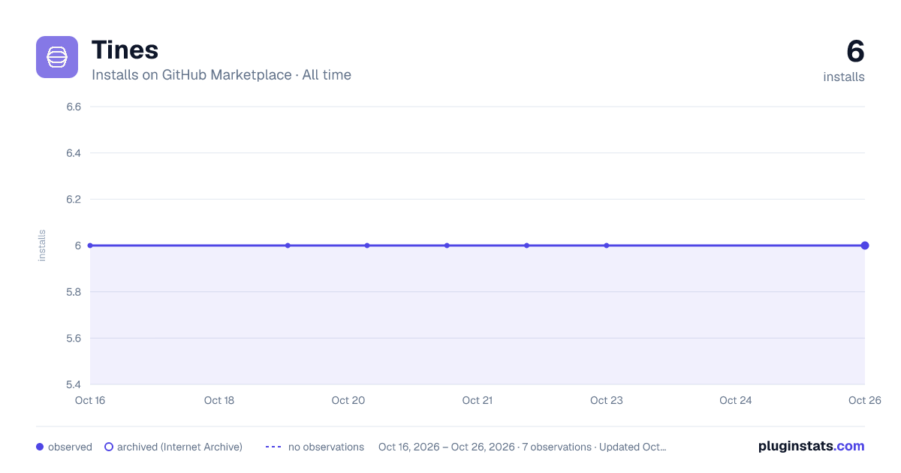This screenshot has width=901, height=473.
Task: Click the 'Oct 21' x-axis label
Action: pyautogui.click(x=478, y=400)
